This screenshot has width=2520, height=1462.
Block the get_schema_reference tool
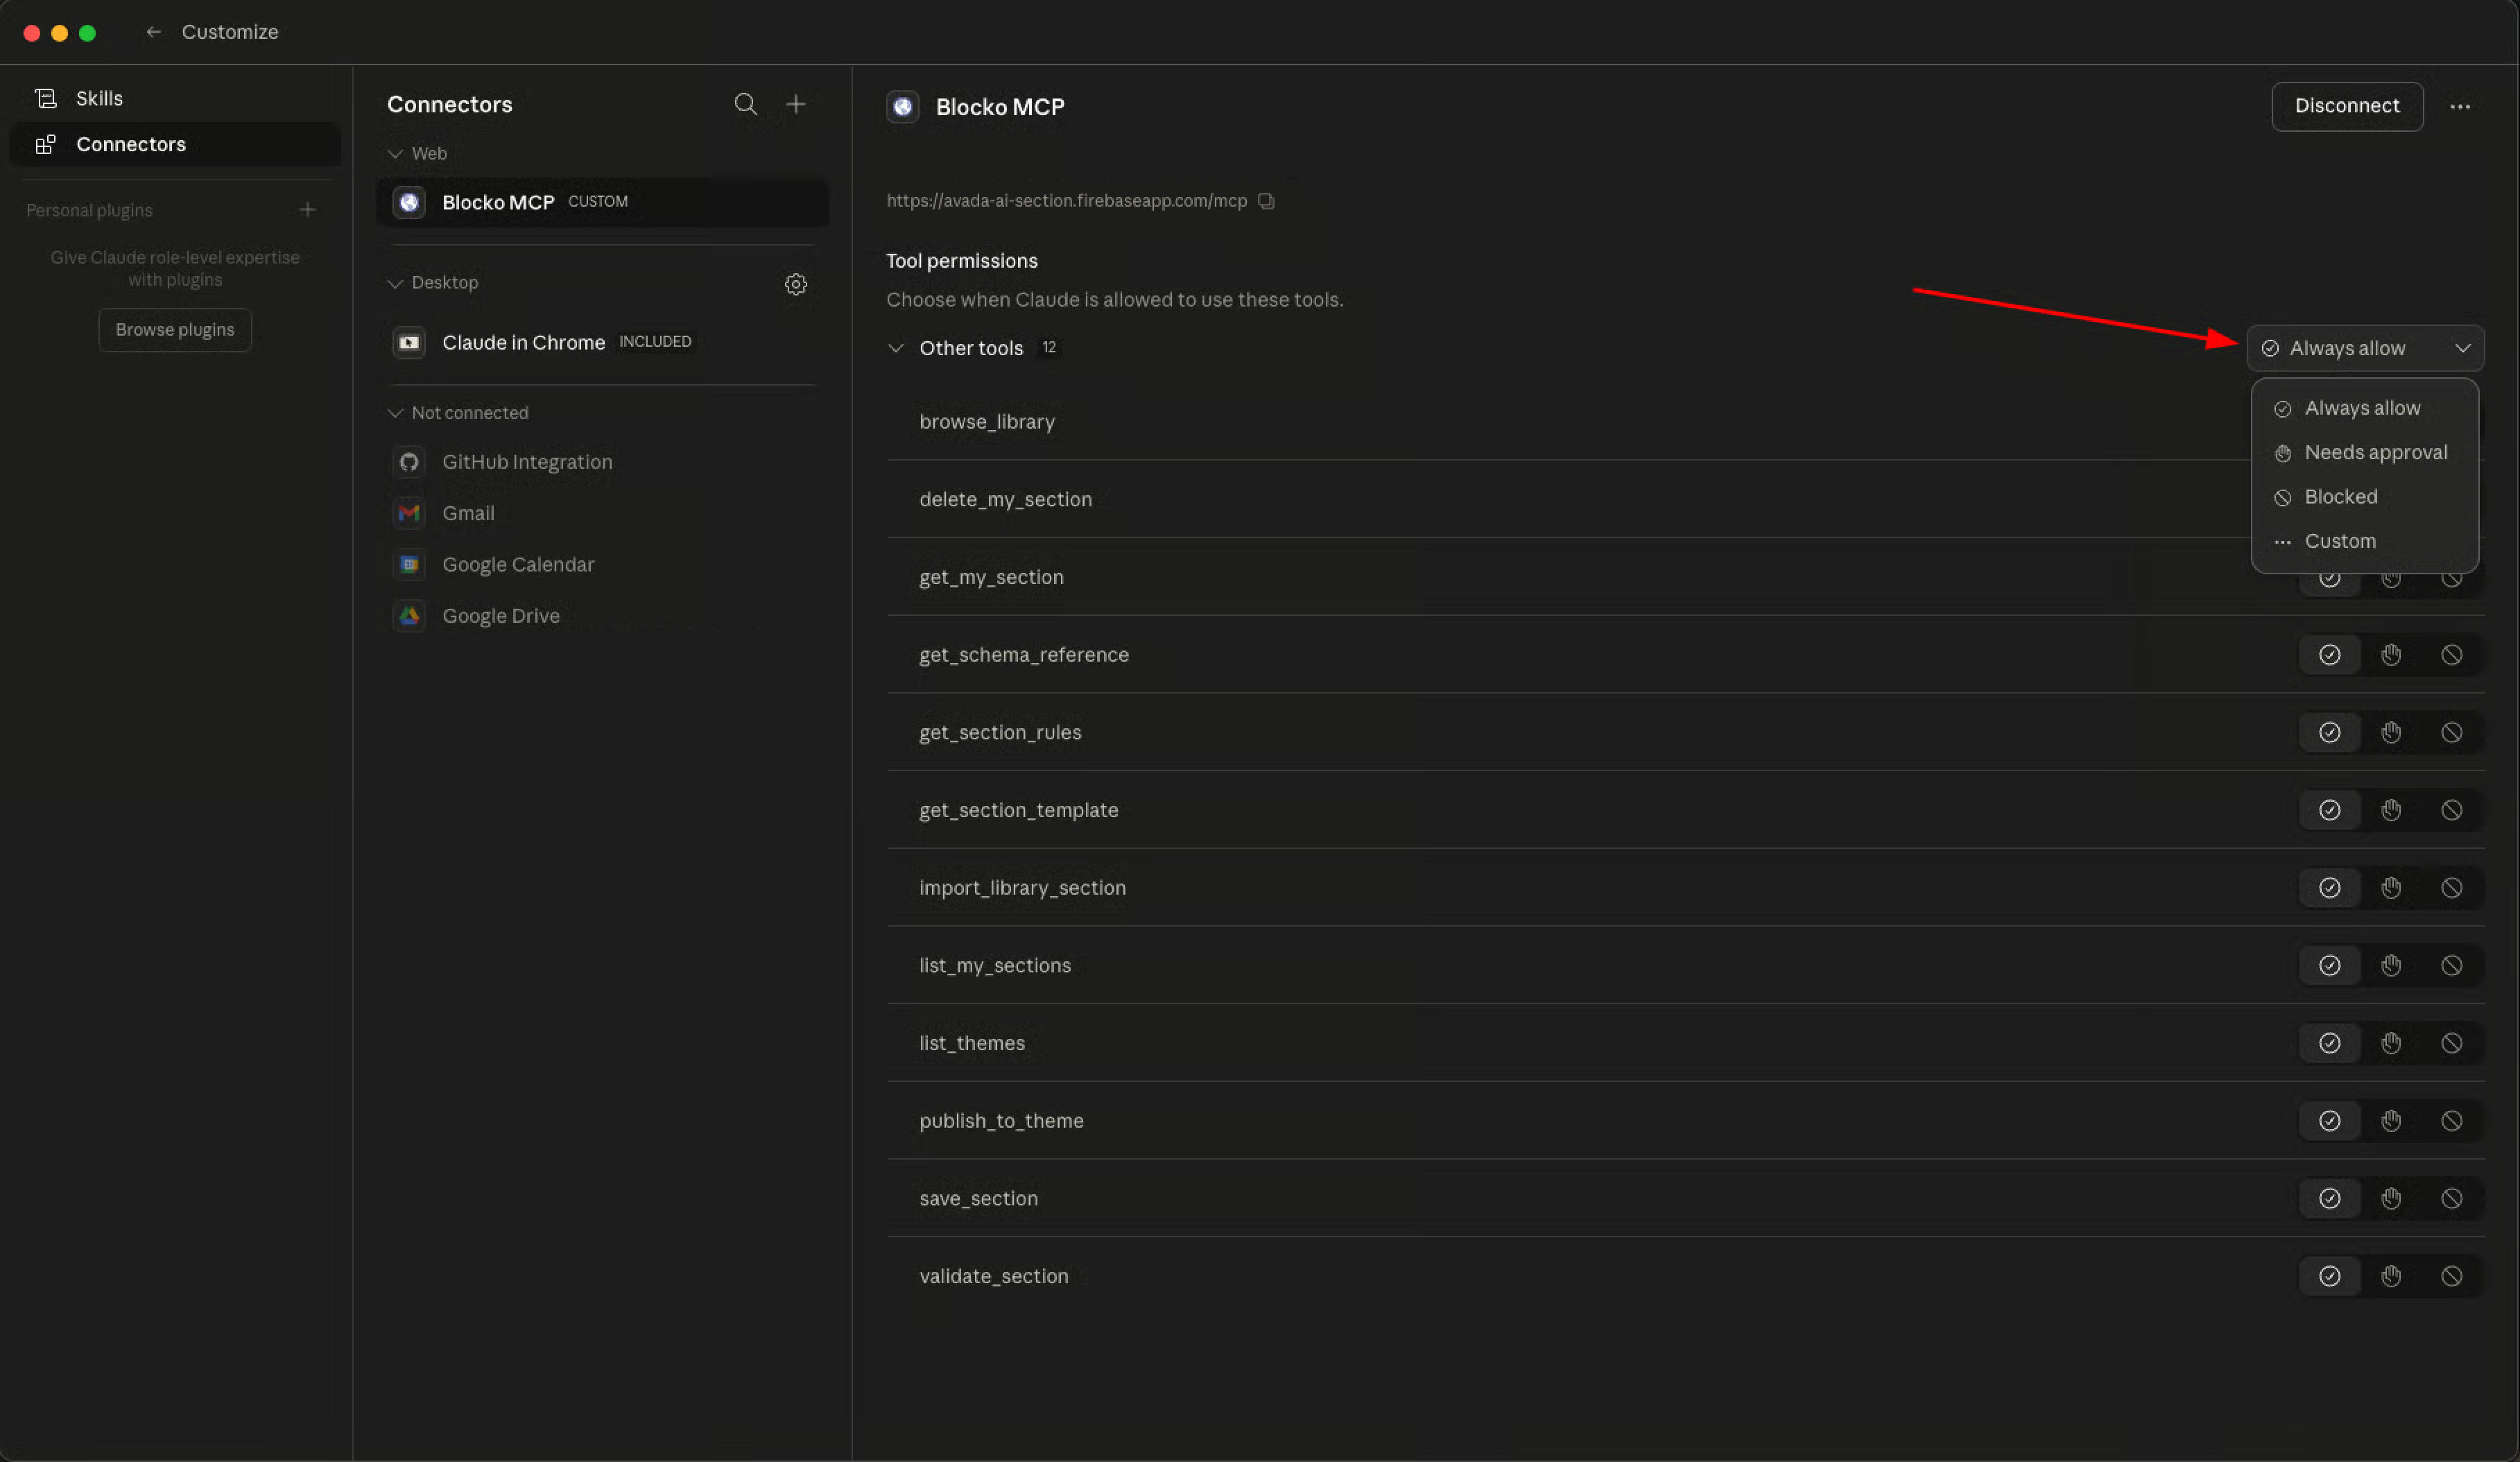[2451, 655]
